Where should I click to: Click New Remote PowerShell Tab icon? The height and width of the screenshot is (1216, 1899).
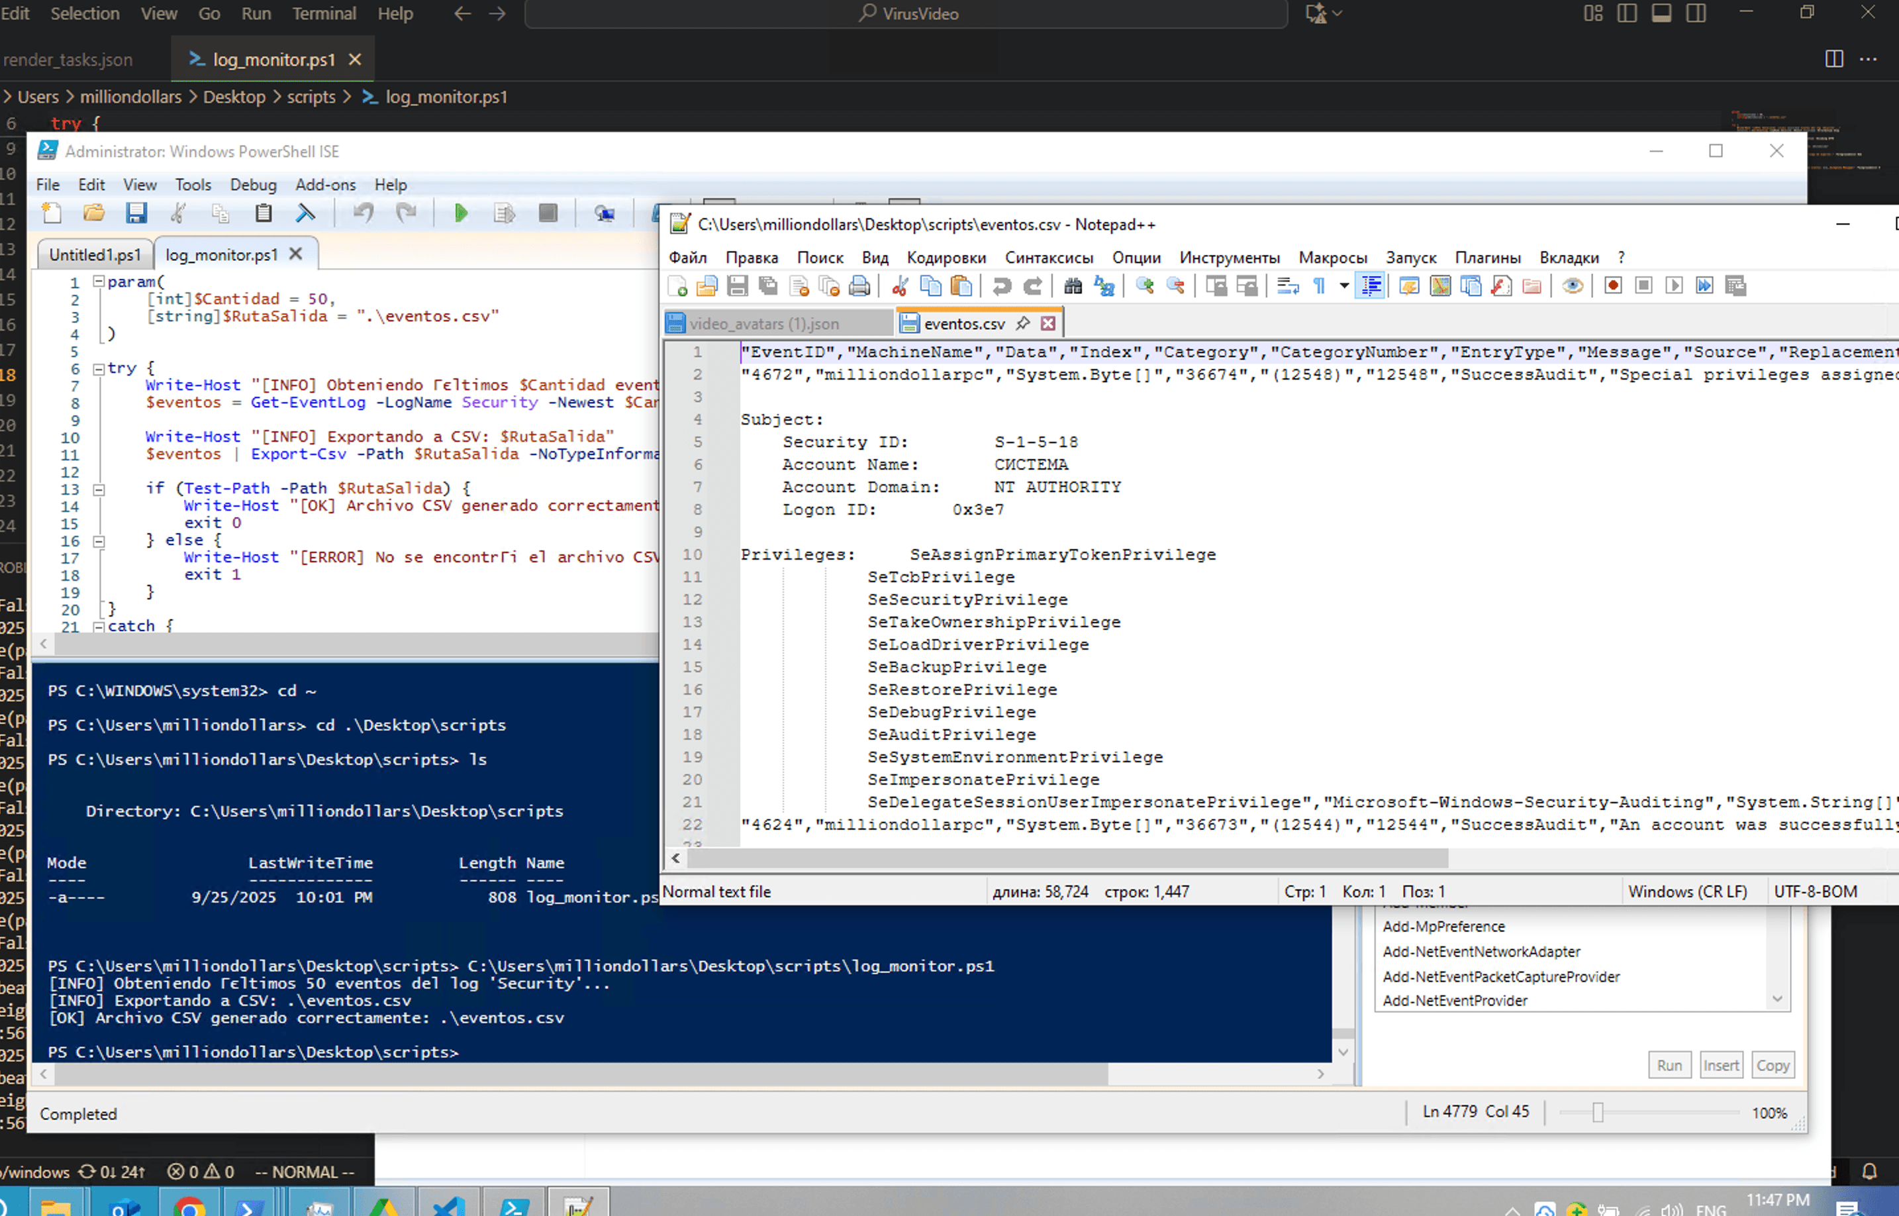coord(605,213)
